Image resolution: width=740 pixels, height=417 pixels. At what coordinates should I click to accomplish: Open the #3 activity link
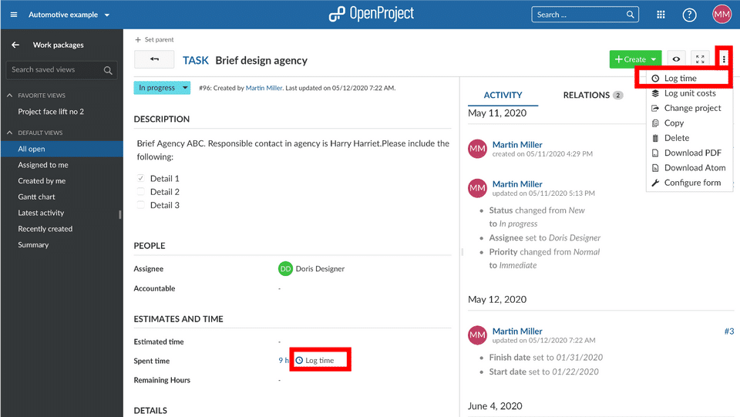pos(729,331)
